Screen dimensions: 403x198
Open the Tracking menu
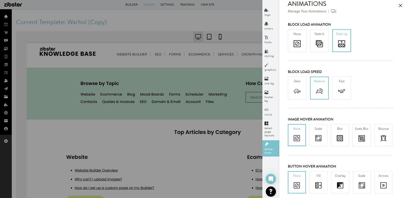[x=187, y=5]
